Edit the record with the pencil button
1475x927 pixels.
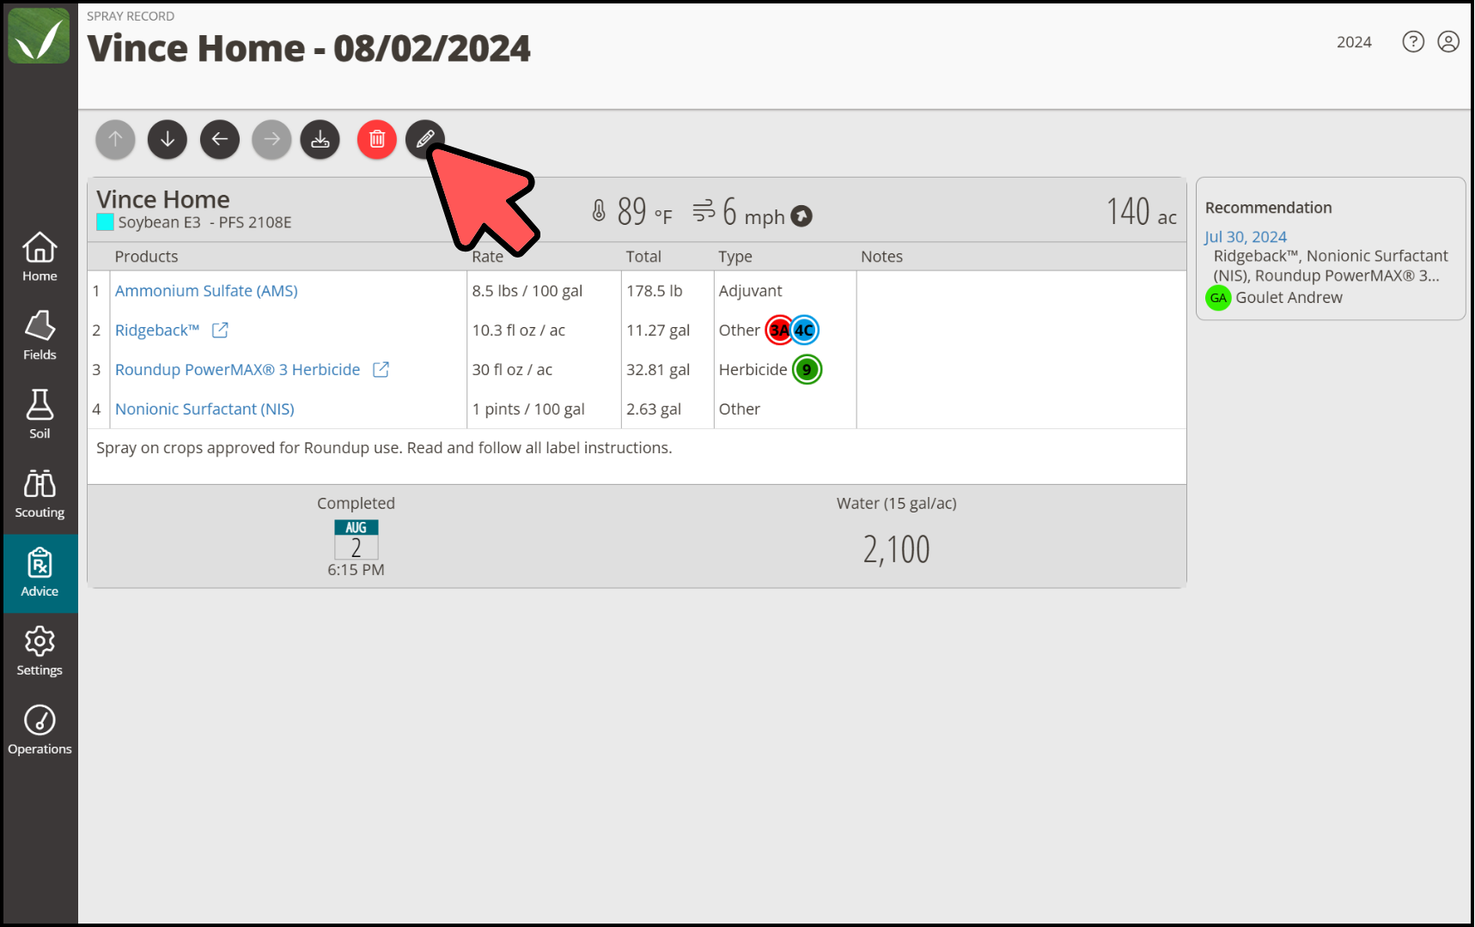425,139
